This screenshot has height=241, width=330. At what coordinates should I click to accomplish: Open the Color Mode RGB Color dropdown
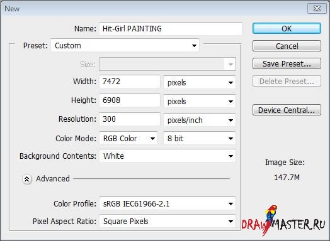(128, 139)
